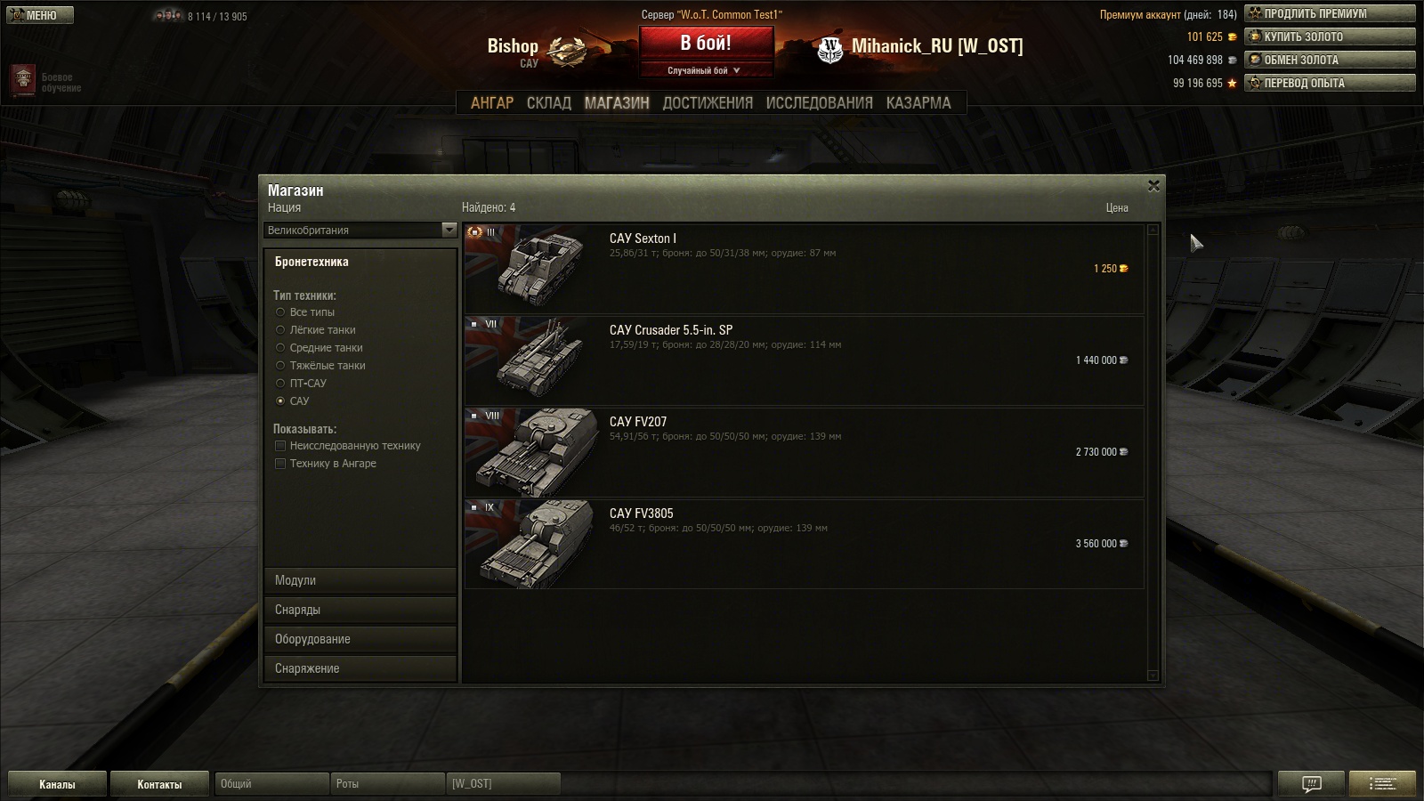The width and height of the screenshot is (1424, 801).
Task: Select the САУ vehicle type radio button
Action: (280, 400)
